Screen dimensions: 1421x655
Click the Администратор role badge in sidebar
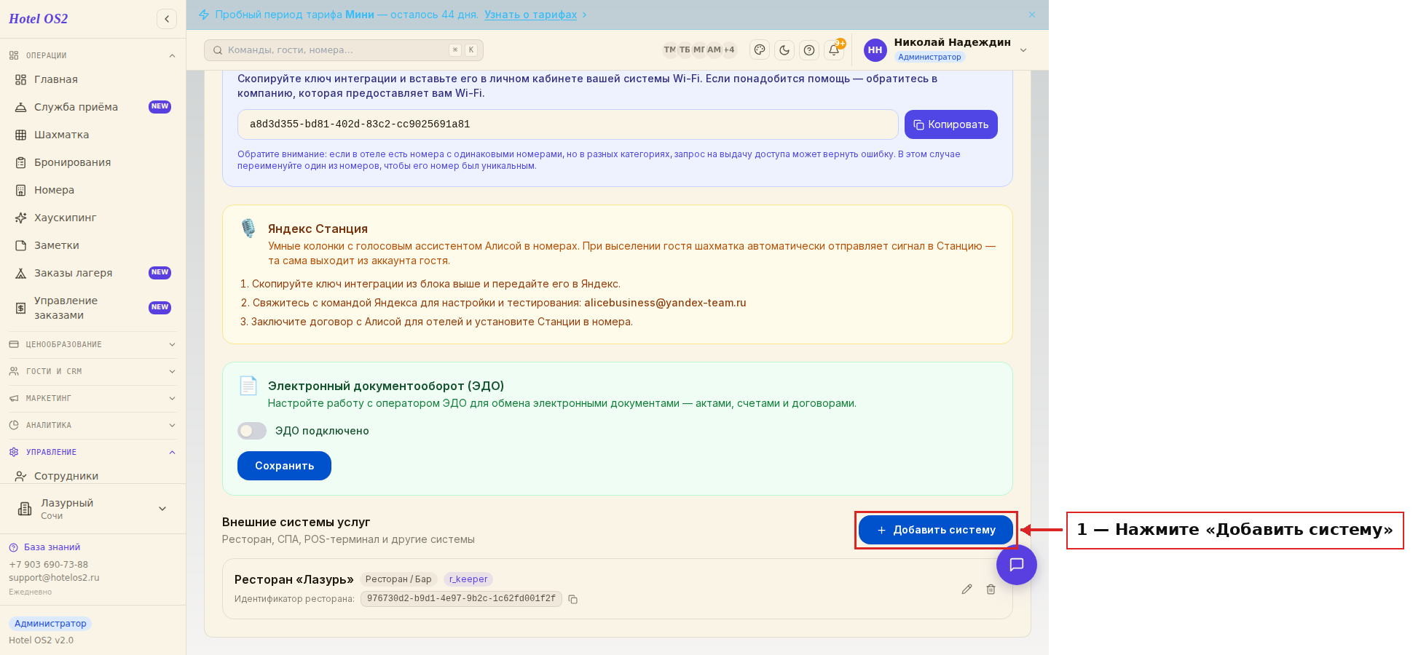50,624
